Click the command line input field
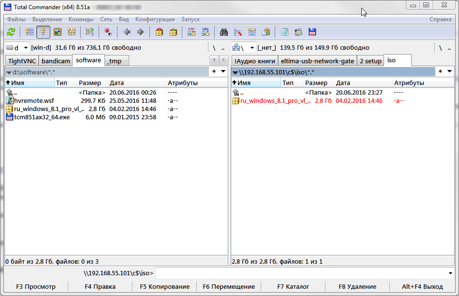The width and height of the screenshot is (459, 296). click(300, 273)
